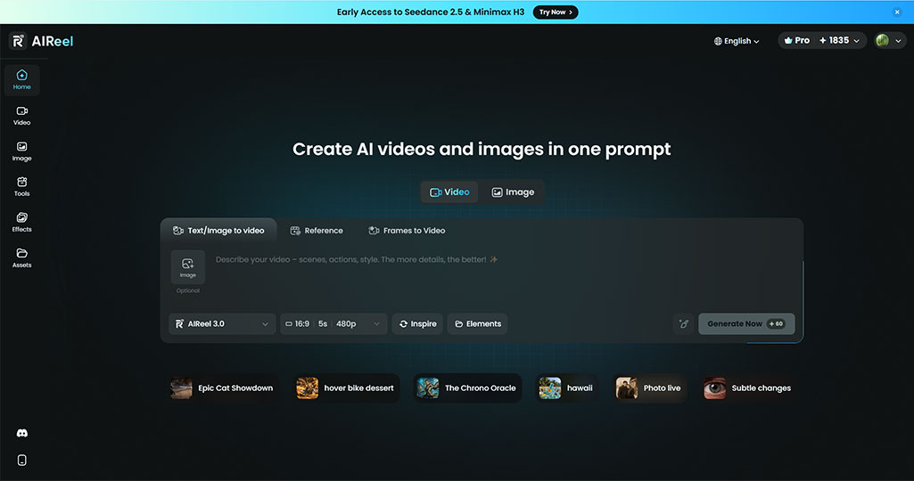Open the Discord community icon

point(22,433)
